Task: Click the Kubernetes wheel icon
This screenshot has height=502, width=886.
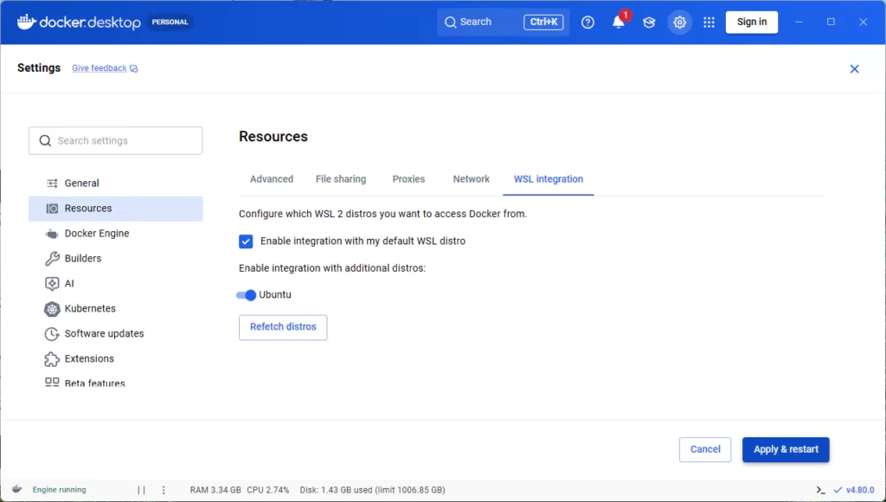Action: (52, 309)
